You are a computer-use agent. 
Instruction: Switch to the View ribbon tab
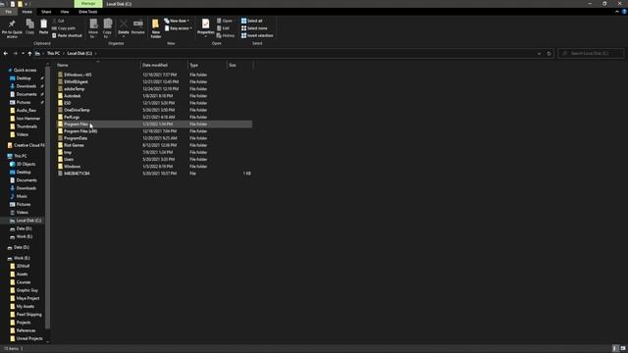pos(65,12)
